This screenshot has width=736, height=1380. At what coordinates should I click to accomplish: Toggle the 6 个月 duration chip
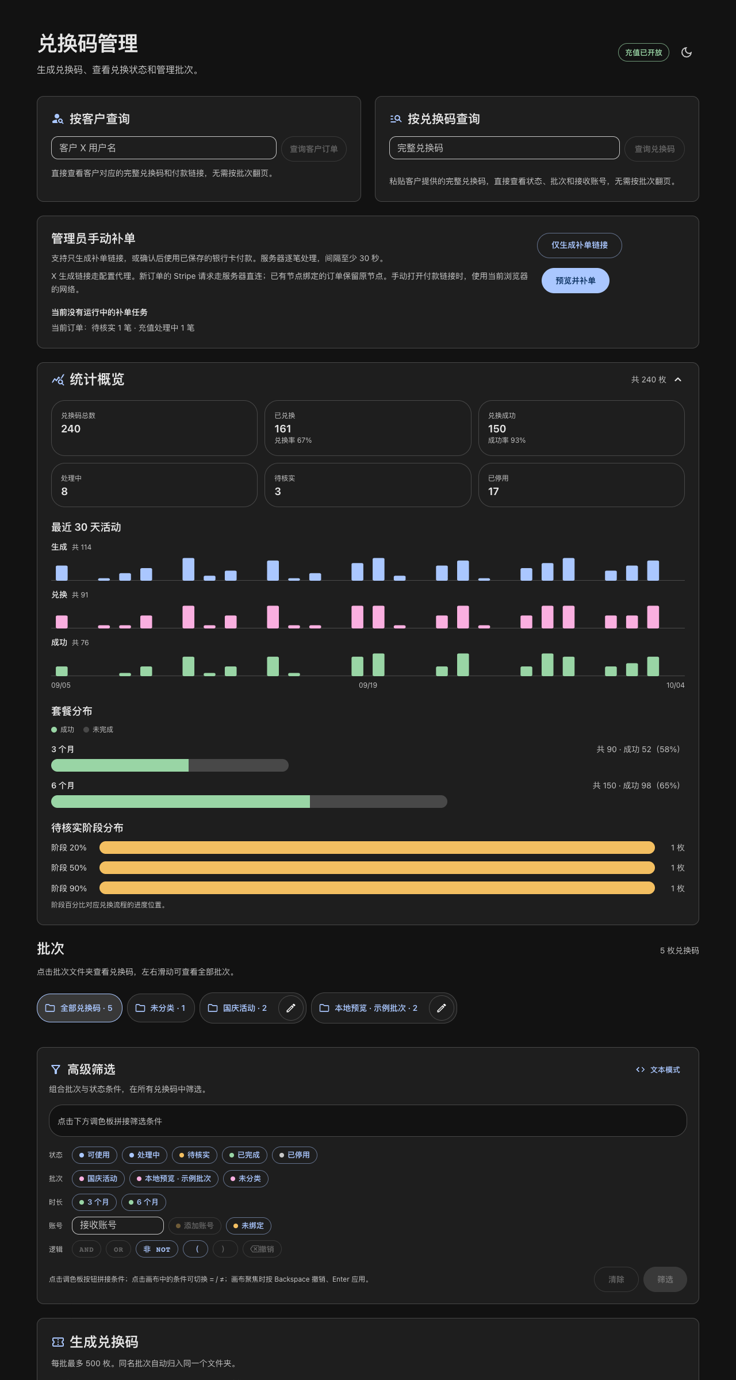click(x=144, y=1202)
